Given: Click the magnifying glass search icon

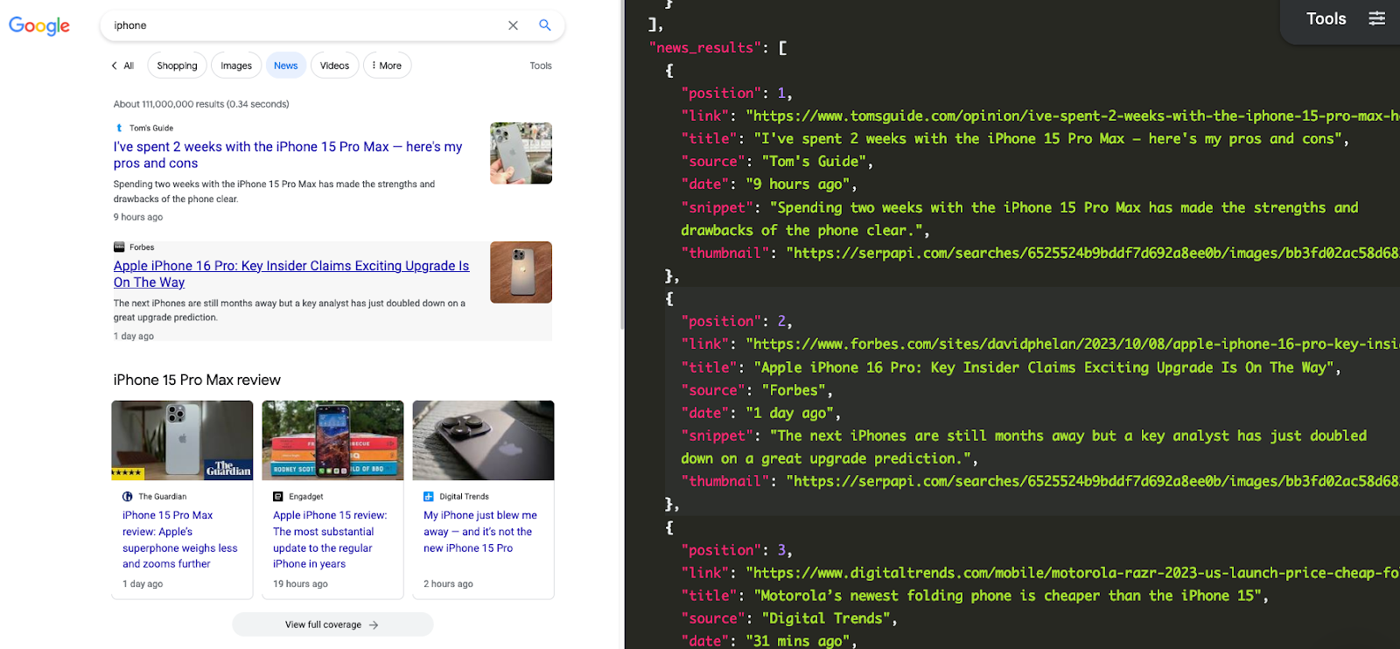Looking at the screenshot, I should click(545, 25).
